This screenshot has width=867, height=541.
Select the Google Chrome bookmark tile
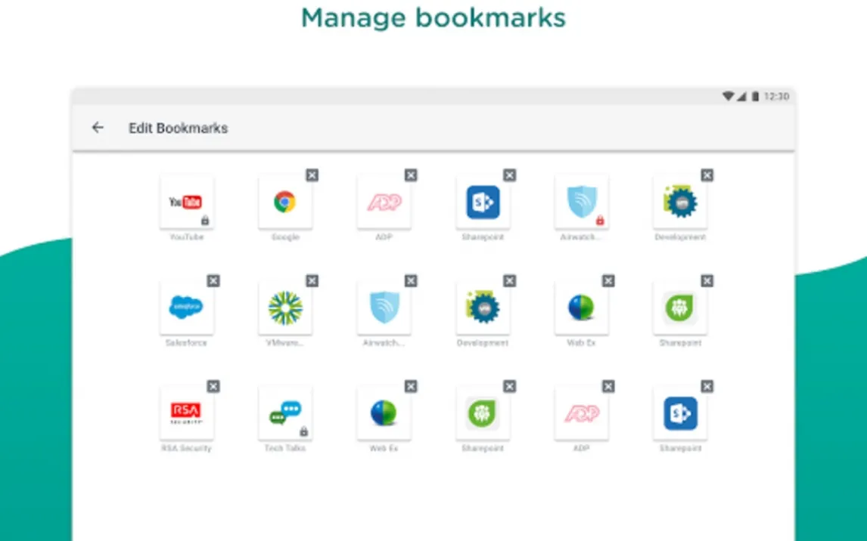285,202
